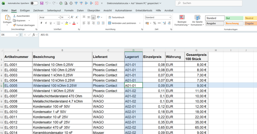Click the add decimal place icon
Image resolution: width=257 pixels, height=134 pixels.
(164, 23)
